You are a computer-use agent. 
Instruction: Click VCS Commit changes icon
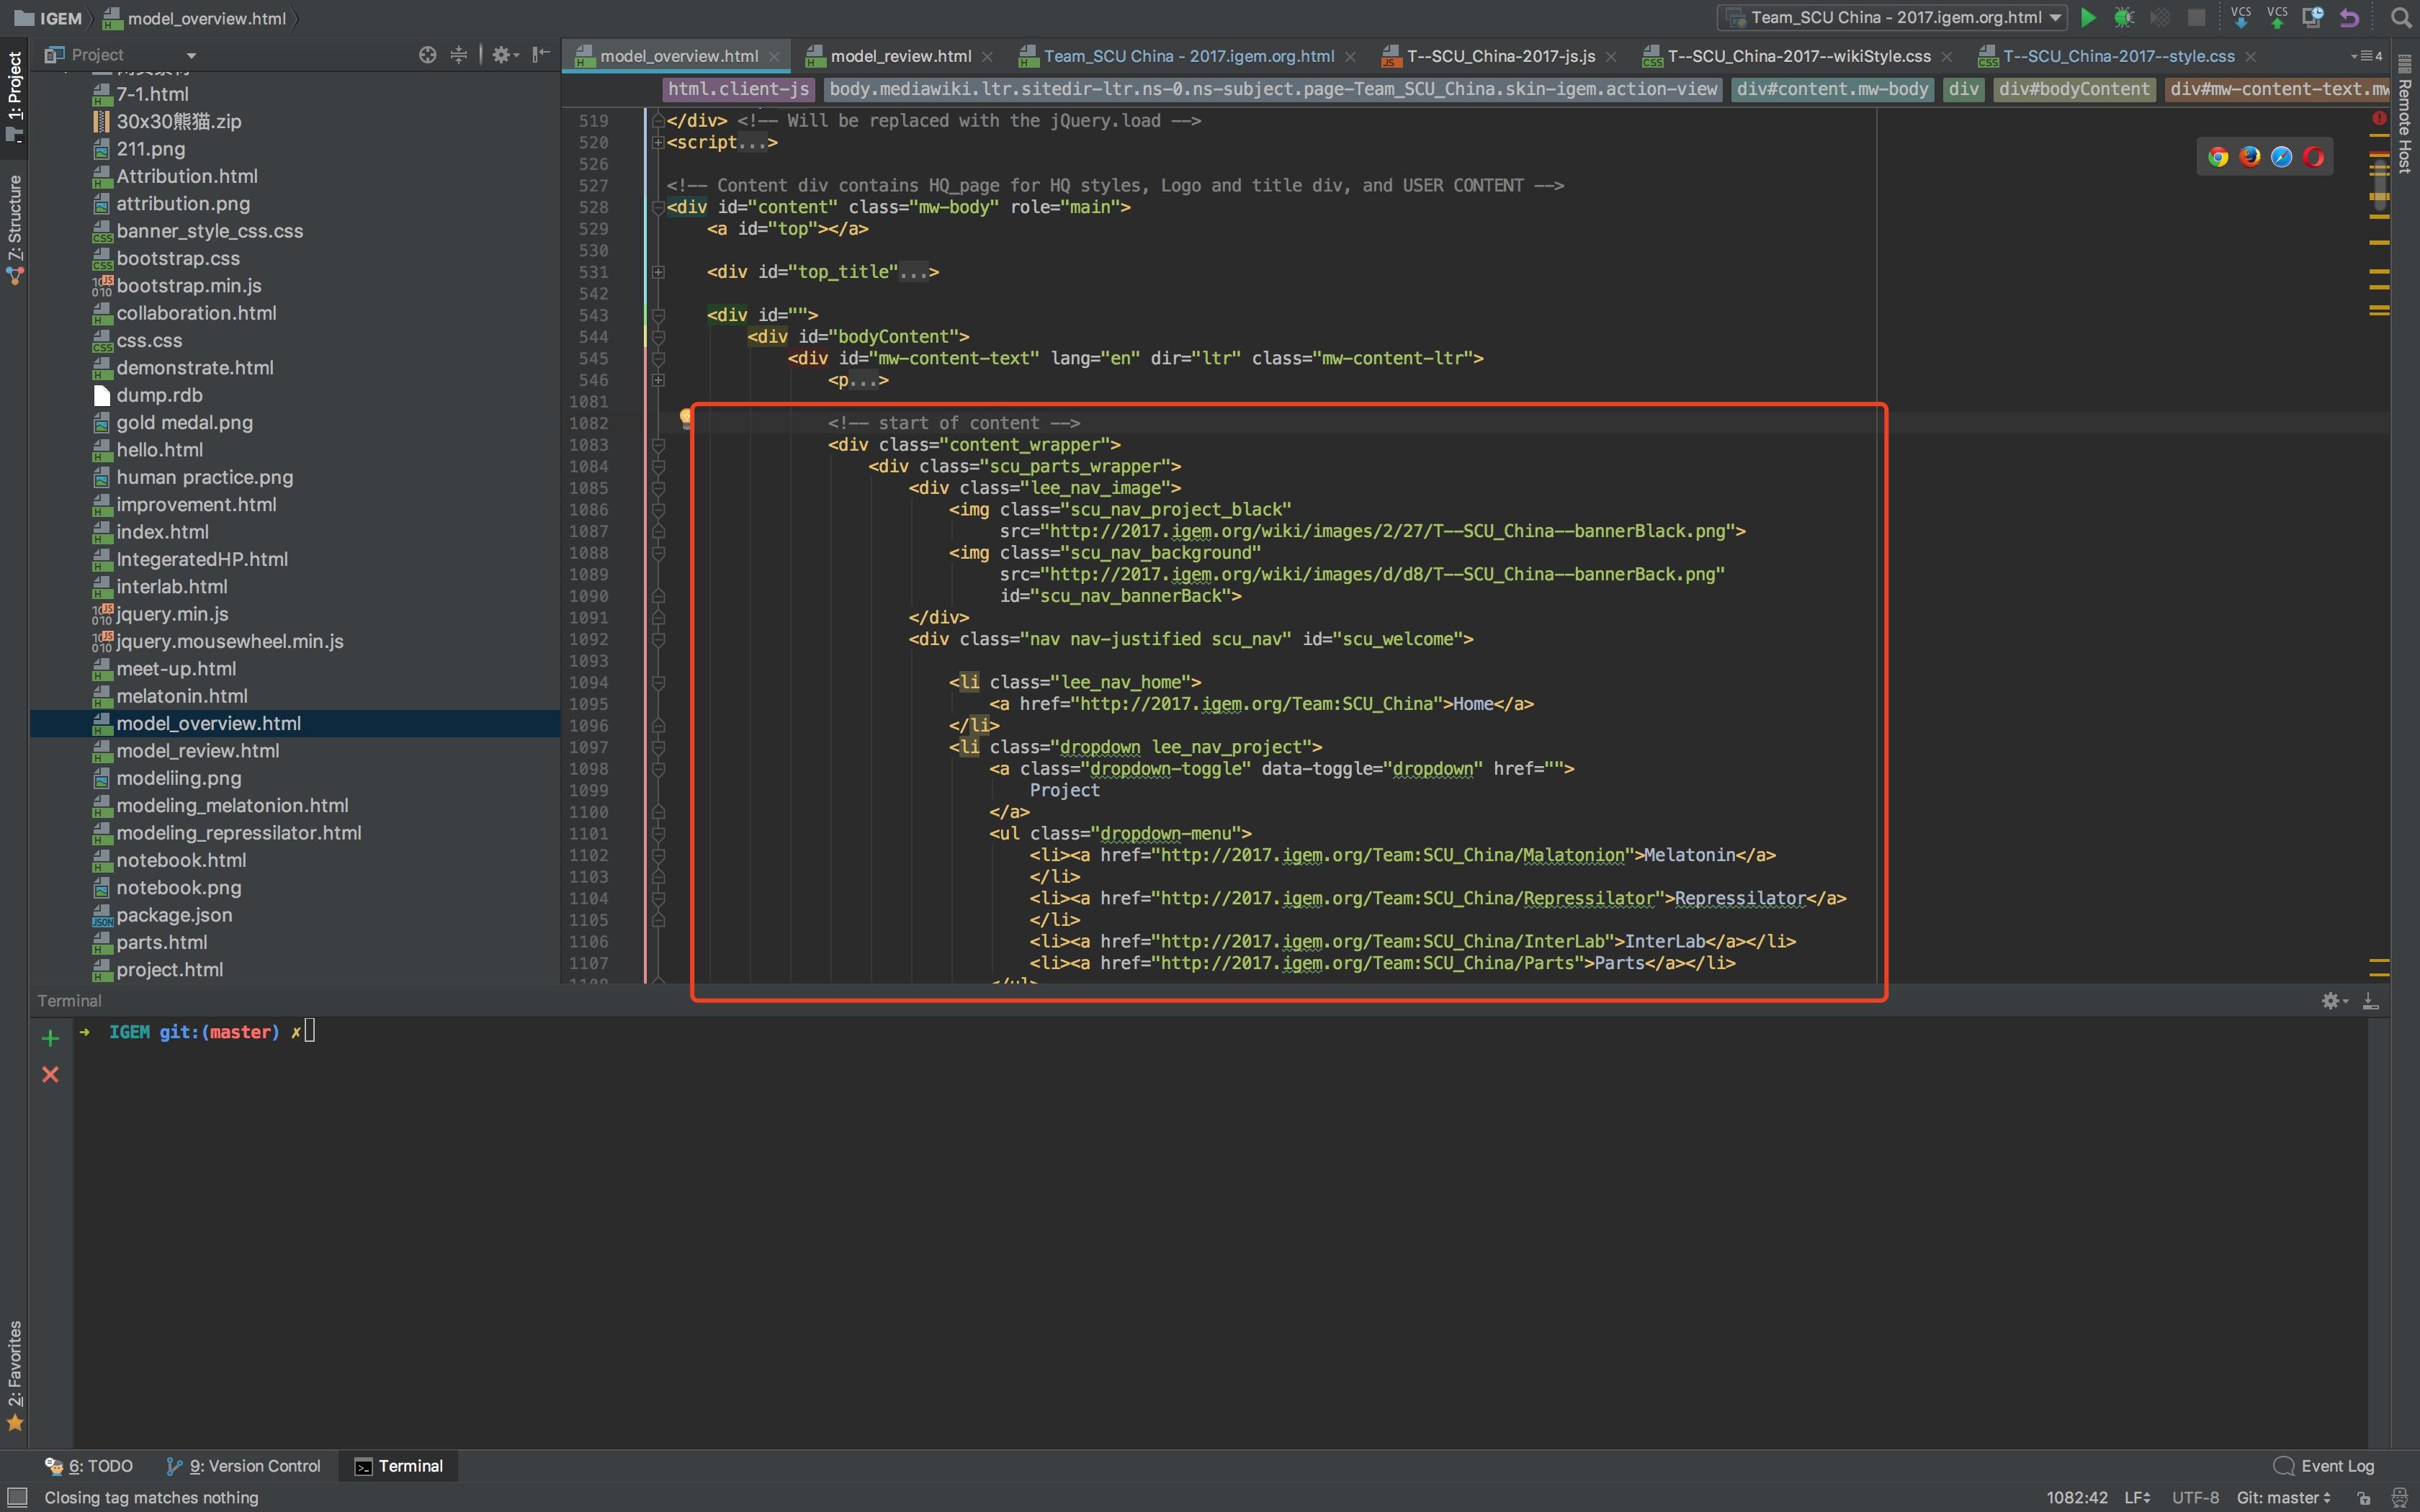point(2277,17)
